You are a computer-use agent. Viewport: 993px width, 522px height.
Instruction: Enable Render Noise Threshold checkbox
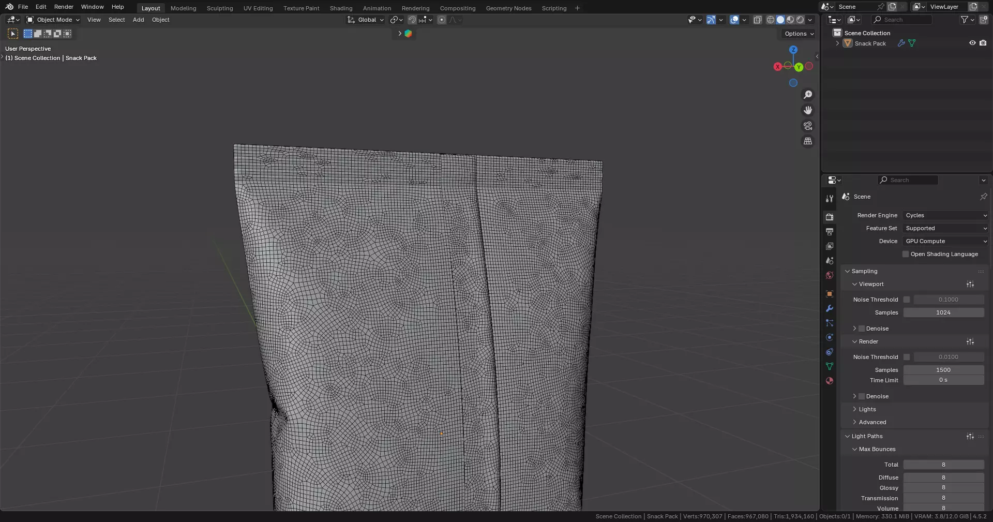pyautogui.click(x=907, y=357)
